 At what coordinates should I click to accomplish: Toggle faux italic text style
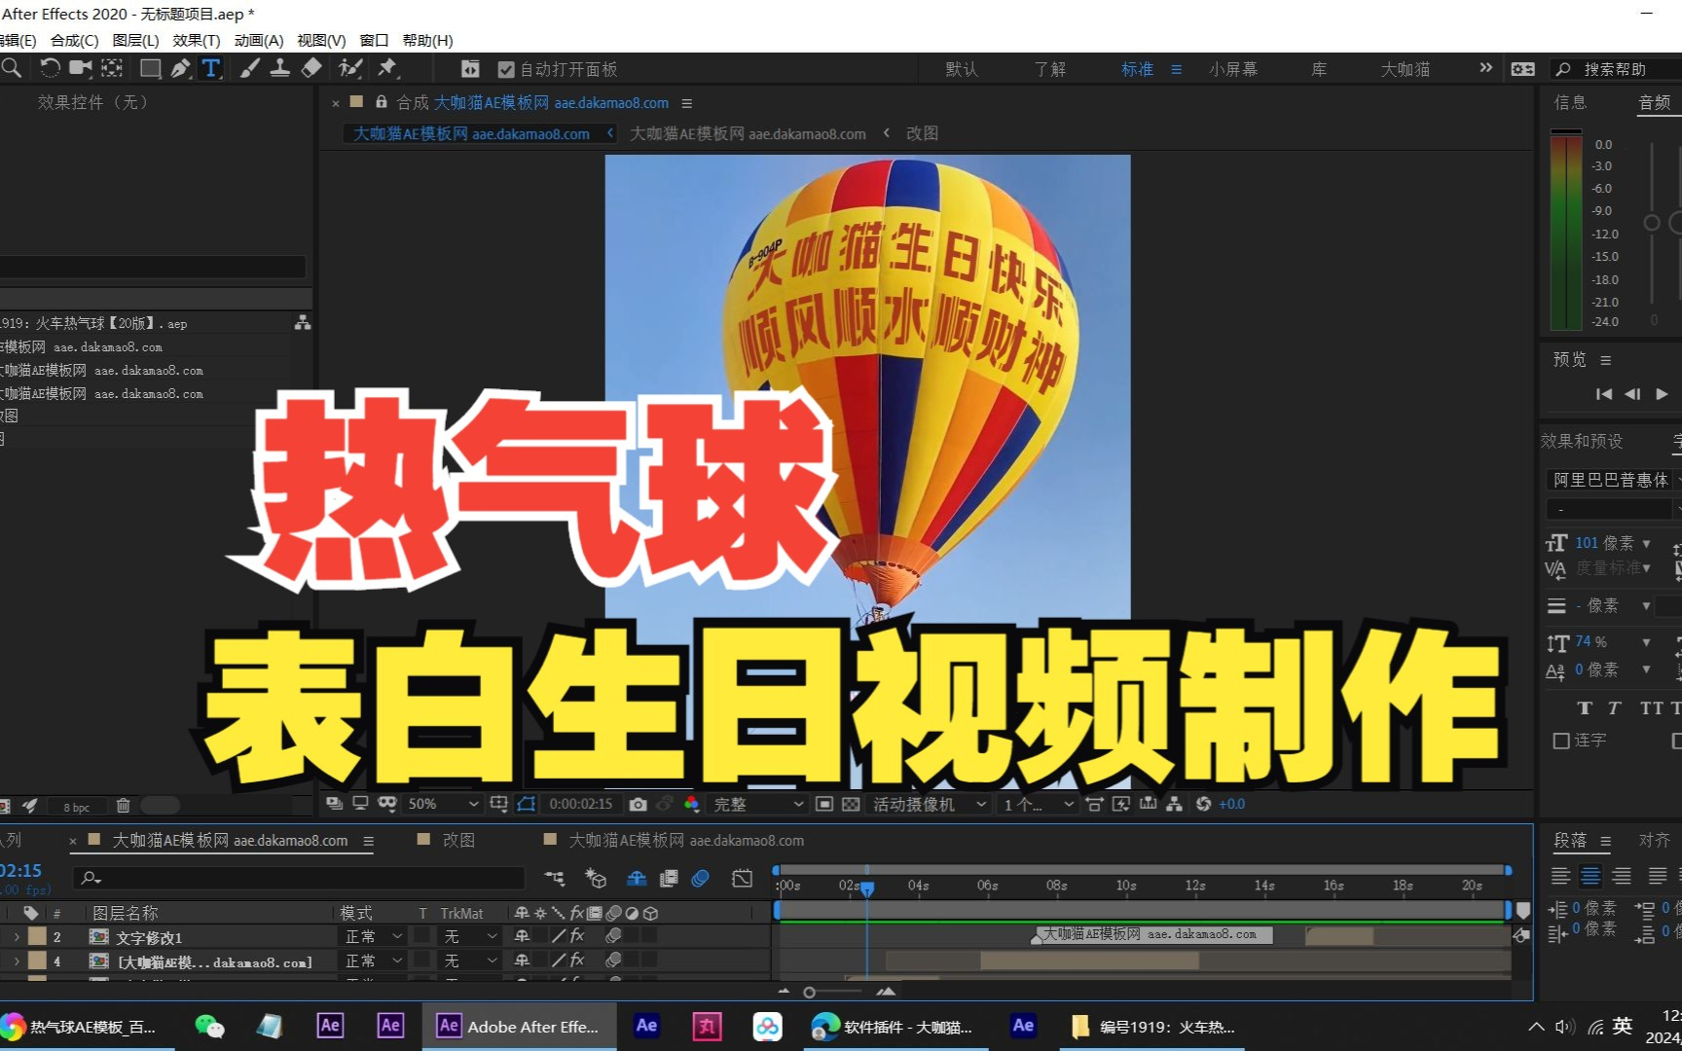pos(1614,708)
